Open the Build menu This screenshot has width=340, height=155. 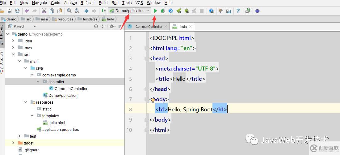pos(103,3)
